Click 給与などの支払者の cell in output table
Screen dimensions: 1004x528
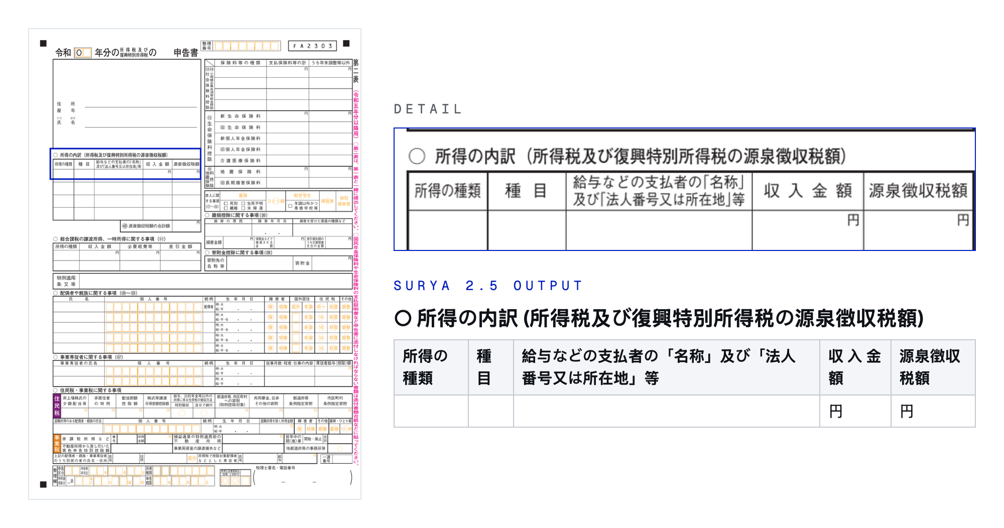(667, 367)
